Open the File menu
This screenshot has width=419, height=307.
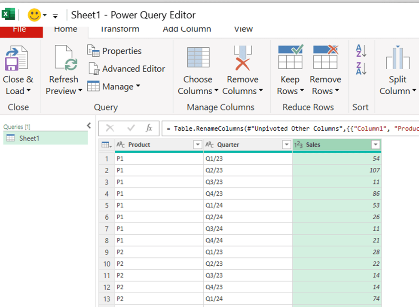[19, 29]
